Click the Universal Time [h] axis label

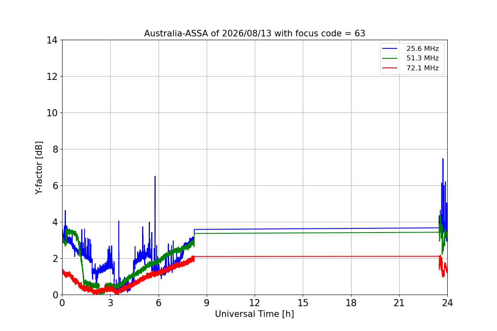[254, 314]
